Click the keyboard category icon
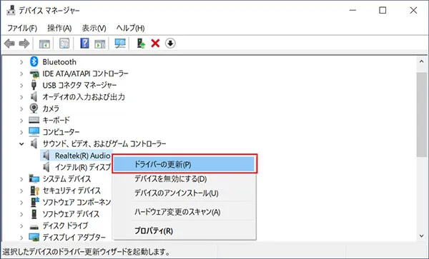The image size is (429, 259). click(34, 120)
